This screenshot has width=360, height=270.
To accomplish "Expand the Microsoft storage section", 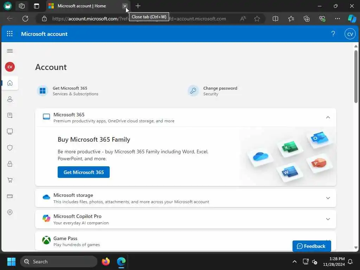I will click(x=328, y=198).
